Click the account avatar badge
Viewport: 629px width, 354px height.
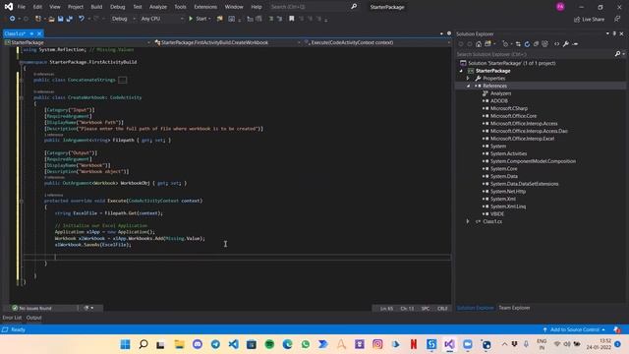point(560,7)
